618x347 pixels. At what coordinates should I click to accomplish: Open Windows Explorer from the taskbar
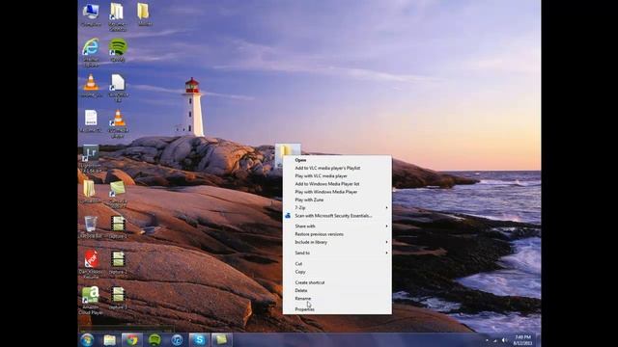[109, 340]
